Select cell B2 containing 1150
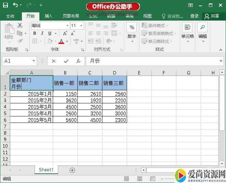The image size is (226, 183). coord(65,94)
